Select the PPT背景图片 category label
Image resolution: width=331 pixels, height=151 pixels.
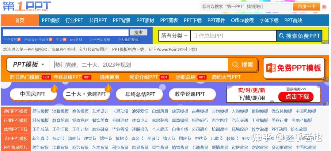(16, 147)
